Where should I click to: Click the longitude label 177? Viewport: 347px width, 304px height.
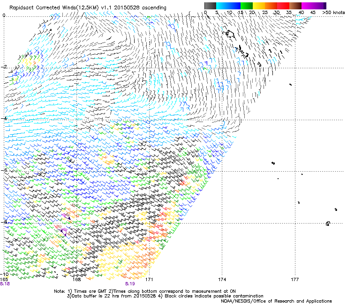point(295,280)
